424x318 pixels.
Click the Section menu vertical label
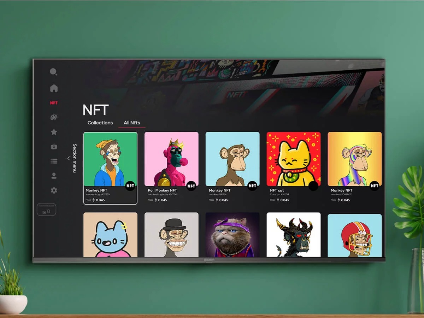point(75,158)
